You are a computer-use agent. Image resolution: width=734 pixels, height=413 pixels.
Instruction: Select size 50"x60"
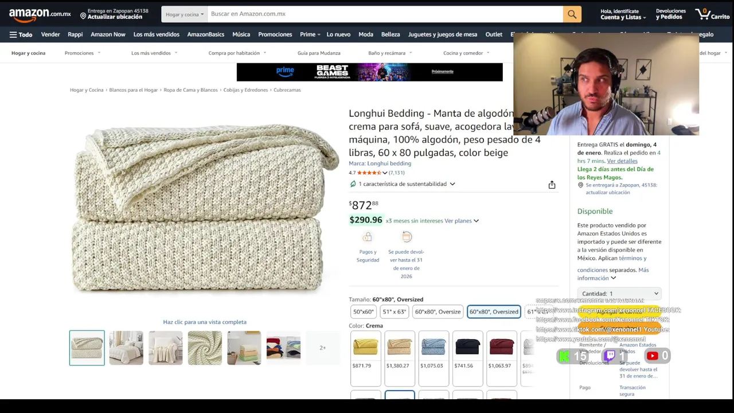[364, 311]
